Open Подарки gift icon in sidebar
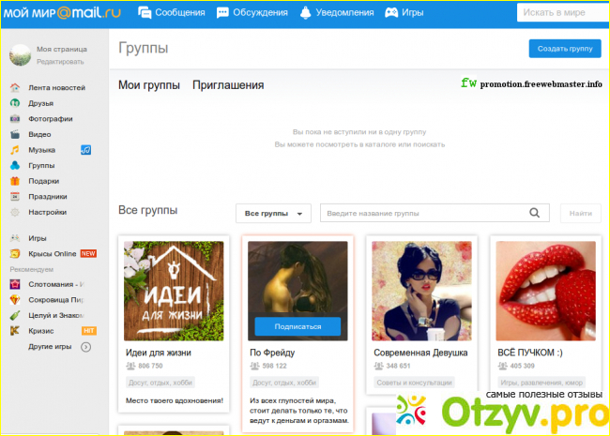 pyautogui.click(x=15, y=181)
